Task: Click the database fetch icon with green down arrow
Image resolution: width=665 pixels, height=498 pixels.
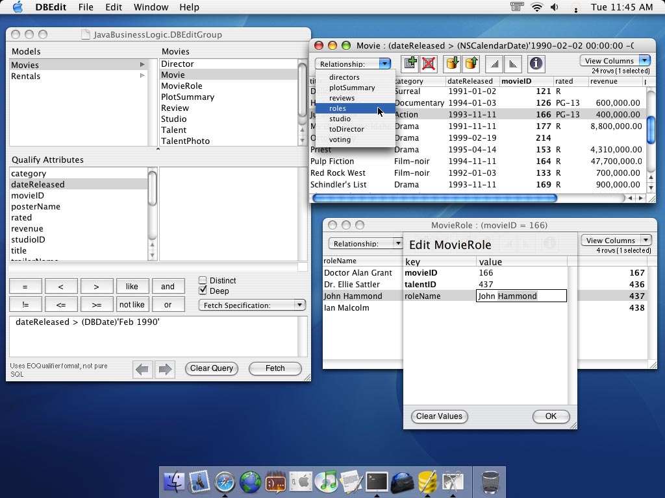Action: (x=453, y=64)
